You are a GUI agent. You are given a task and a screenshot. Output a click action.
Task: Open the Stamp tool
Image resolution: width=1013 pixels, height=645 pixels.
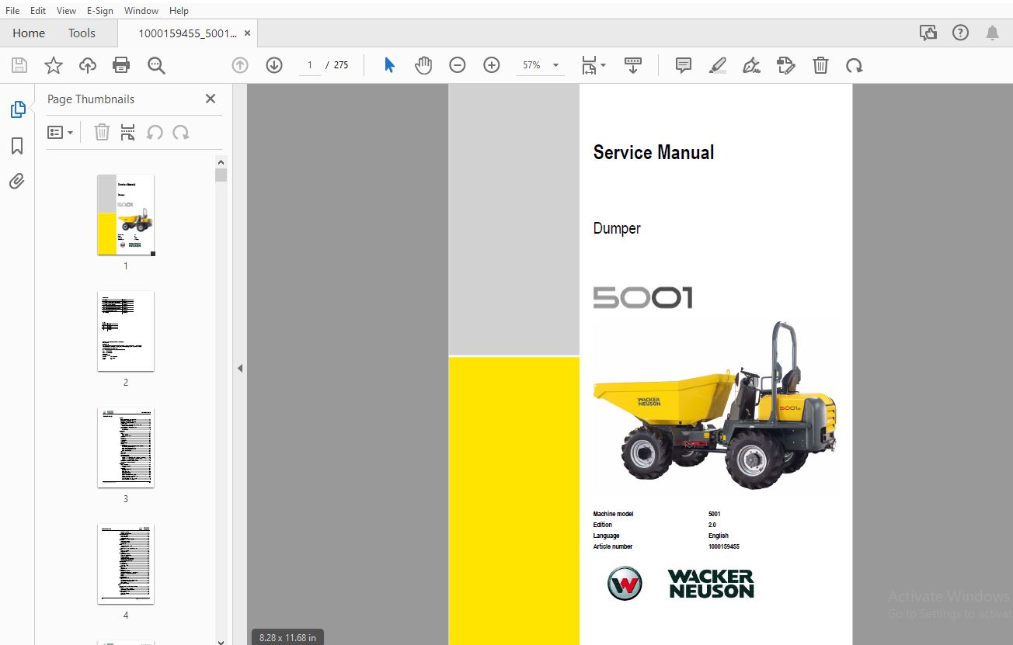(x=786, y=66)
